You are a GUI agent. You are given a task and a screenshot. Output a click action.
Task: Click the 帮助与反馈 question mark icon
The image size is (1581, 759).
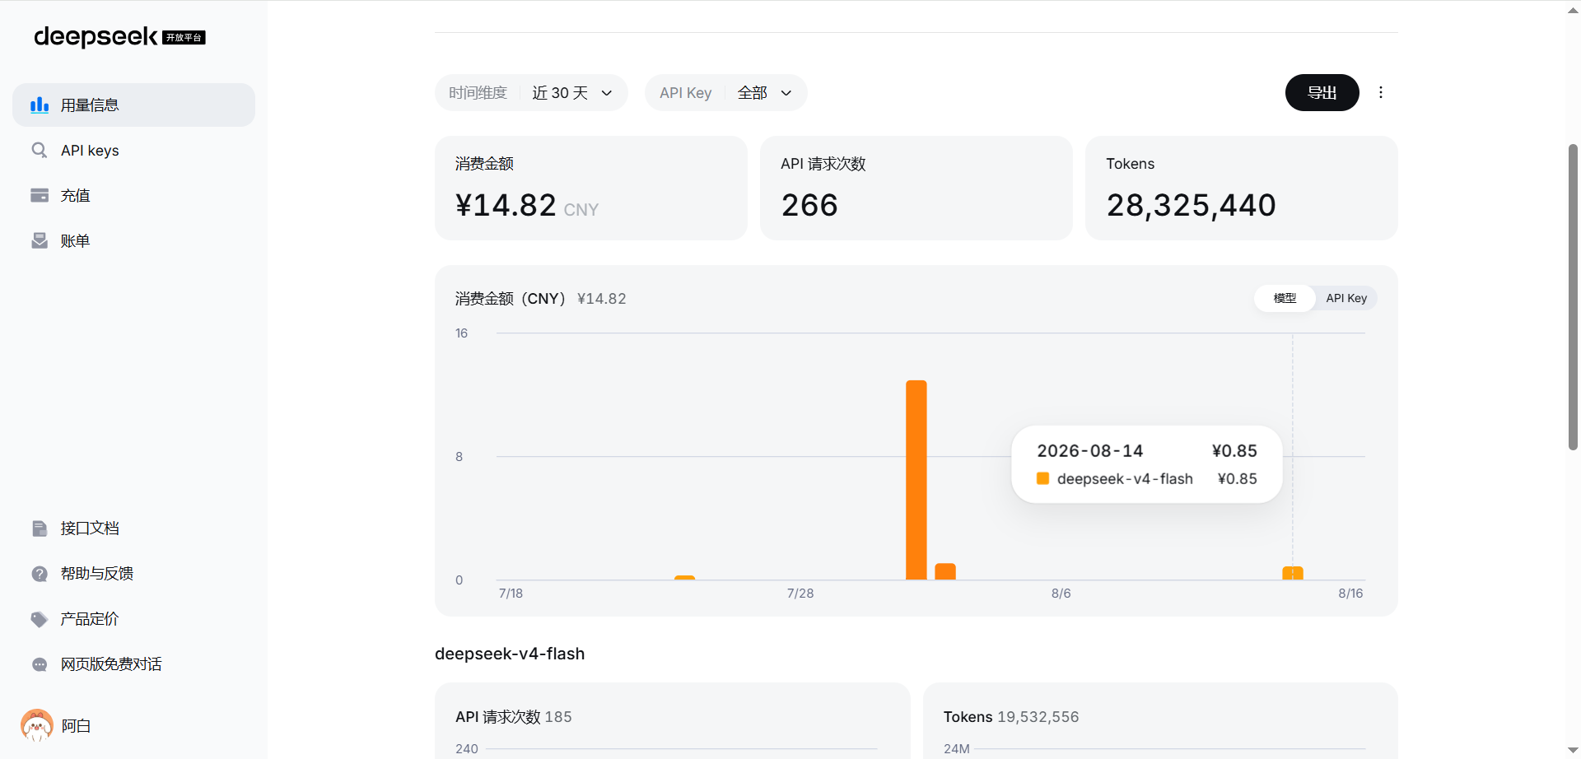point(40,574)
